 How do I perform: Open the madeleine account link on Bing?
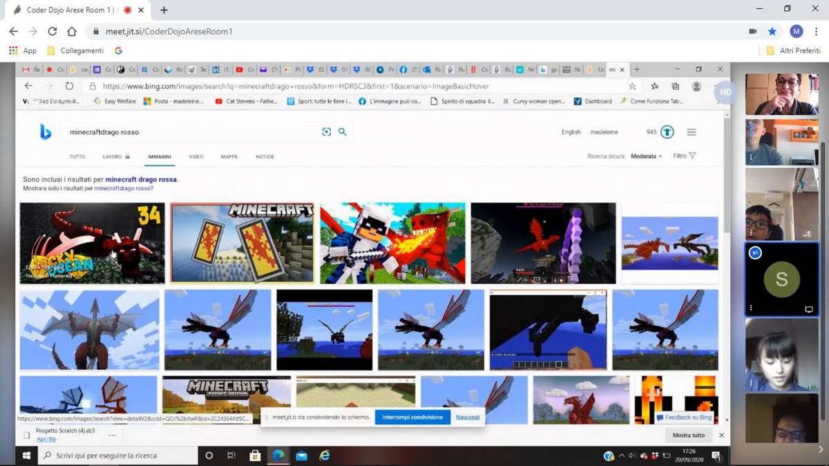[x=604, y=133]
